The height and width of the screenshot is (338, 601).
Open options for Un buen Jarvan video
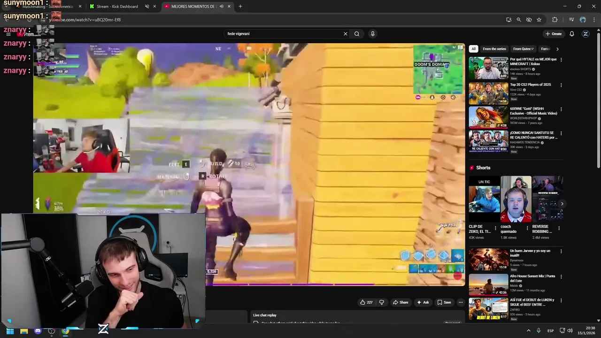[x=561, y=252]
